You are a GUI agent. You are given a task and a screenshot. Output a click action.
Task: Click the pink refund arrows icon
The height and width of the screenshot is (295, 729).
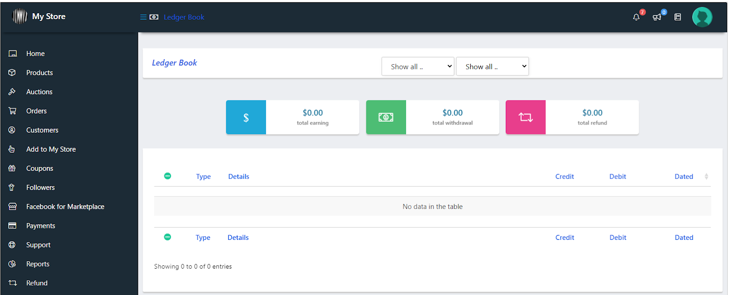point(526,118)
